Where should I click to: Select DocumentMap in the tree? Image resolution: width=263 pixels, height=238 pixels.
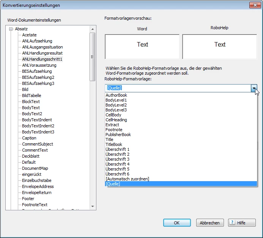[x=35, y=168]
